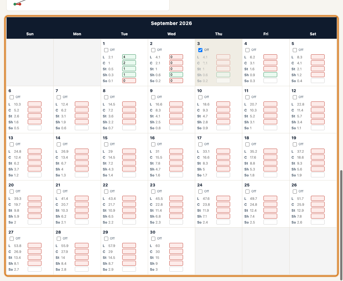
Task: Set September 25 to Off
Action: point(247,192)
